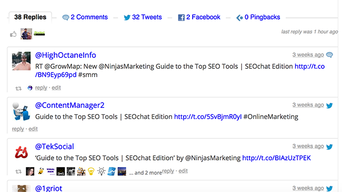The image size is (342, 192).
Task: Click the Twitter bird icon in Tweets tab
Action: pos(127,17)
